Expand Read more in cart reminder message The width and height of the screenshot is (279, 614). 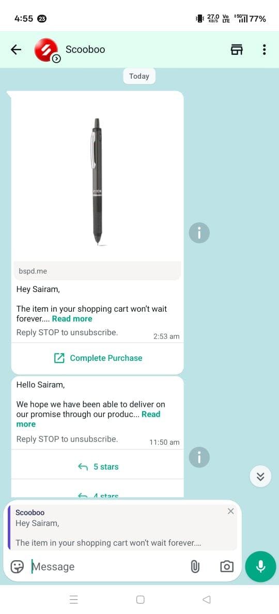[72, 319]
